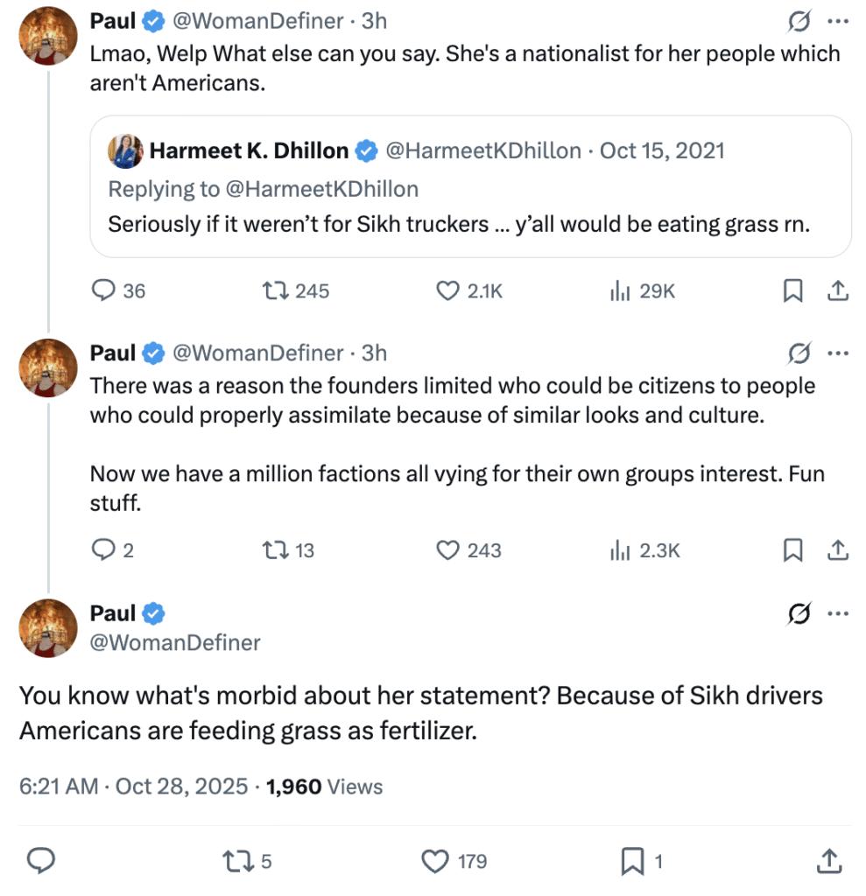Click the @WomanDefiner handle on main tweet
The height and width of the screenshot is (896, 866).
[x=175, y=643]
